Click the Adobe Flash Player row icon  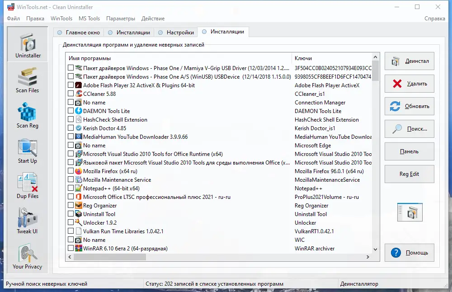pyautogui.click(x=78, y=85)
